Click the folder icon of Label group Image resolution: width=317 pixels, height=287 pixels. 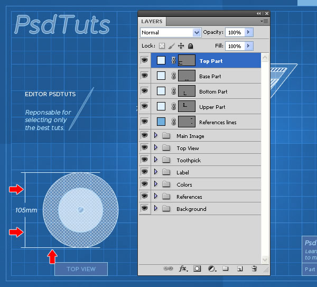(x=166, y=172)
